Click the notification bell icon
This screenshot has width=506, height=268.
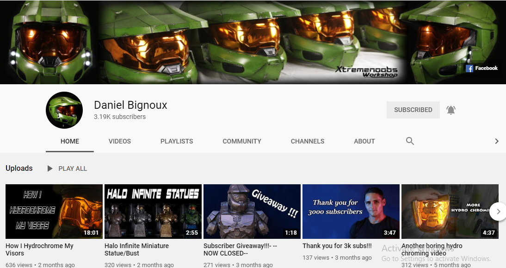pyautogui.click(x=451, y=110)
